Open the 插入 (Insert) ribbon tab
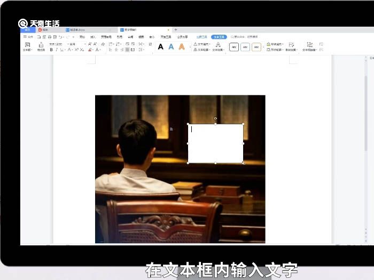374x280 pixels. (93, 37)
